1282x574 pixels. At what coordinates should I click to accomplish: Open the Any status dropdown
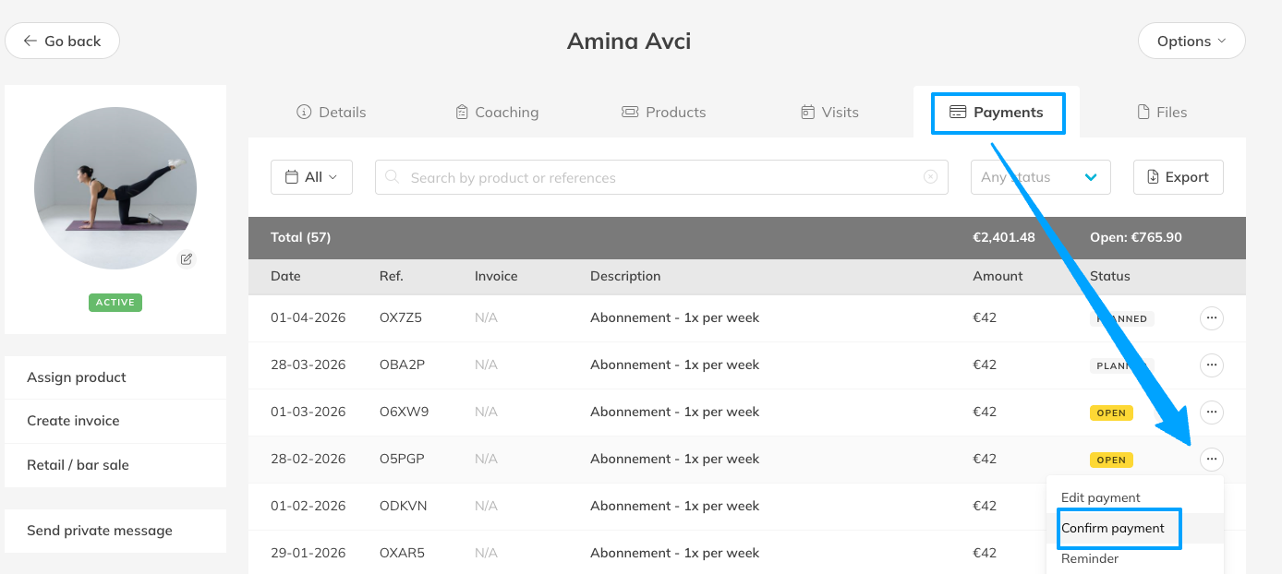(x=1040, y=177)
